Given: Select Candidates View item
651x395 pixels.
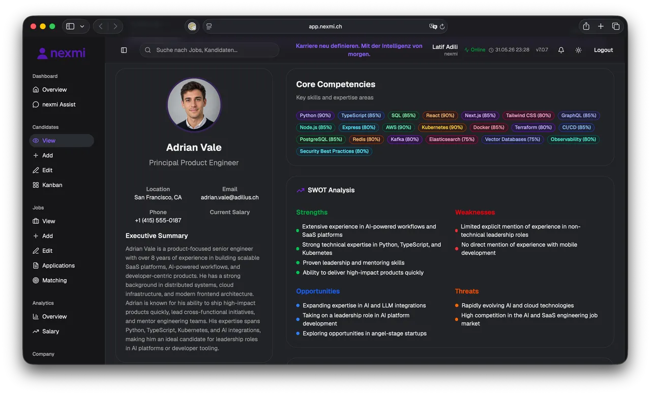Looking at the screenshot, I should [62, 141].
